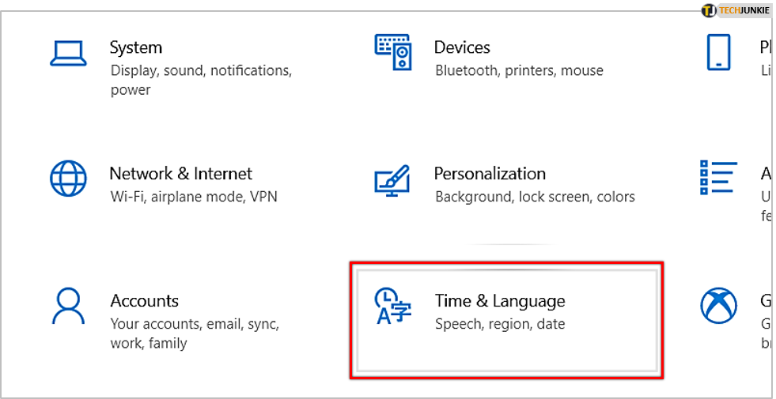
Task: Click 'Wi-Fi, airplane mode, VPN' text
Action: point(194,197)
